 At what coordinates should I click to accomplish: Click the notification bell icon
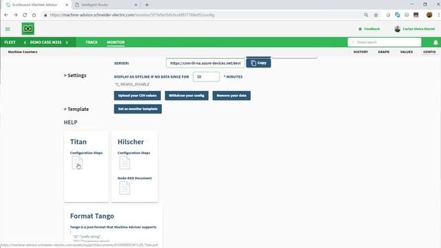[x=435, y=43]
